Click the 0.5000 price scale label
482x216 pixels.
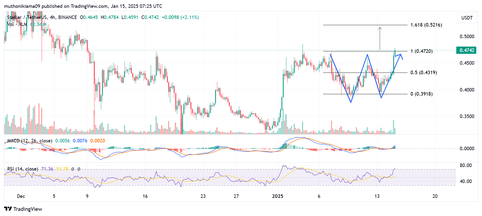point(467,37)
